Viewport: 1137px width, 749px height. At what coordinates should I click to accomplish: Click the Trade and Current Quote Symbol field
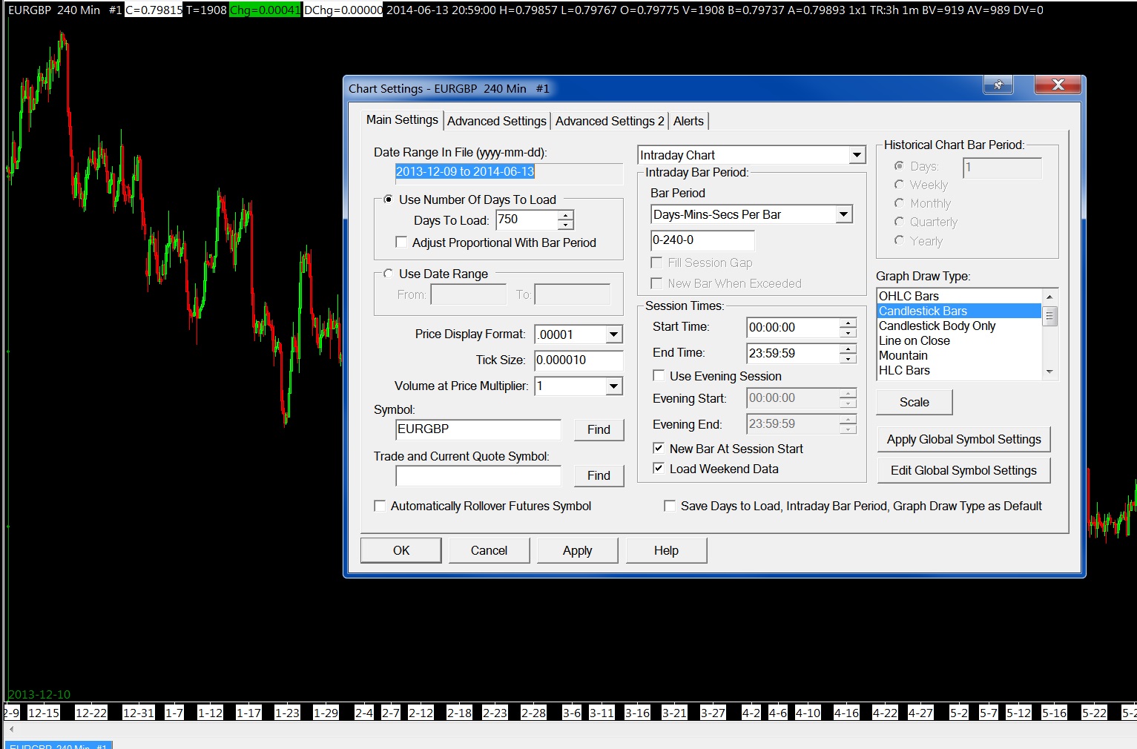478,475
